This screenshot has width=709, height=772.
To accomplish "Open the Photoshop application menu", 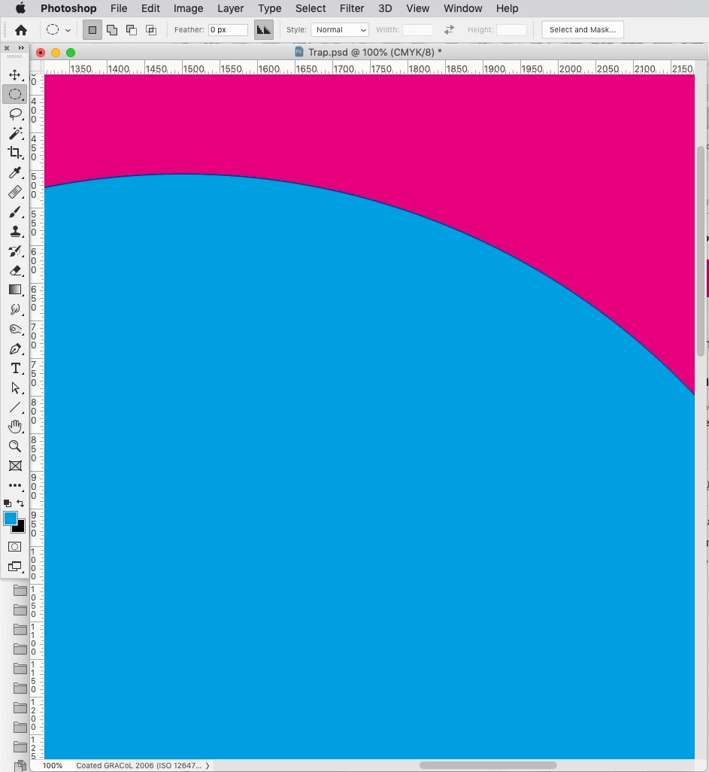I will coord(68,8).
